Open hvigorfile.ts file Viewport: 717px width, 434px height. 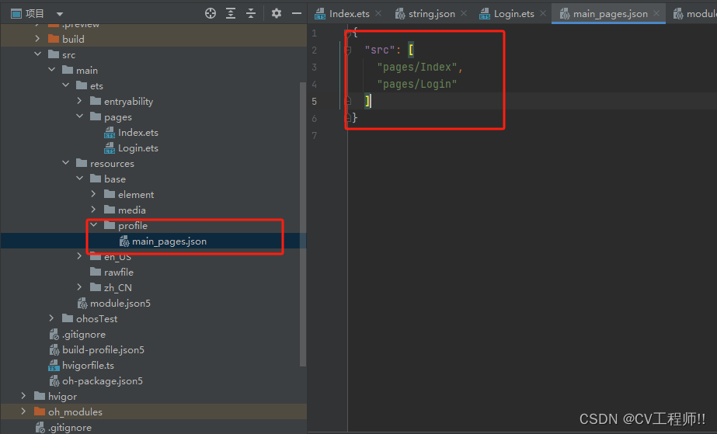(x=89, y=366)
